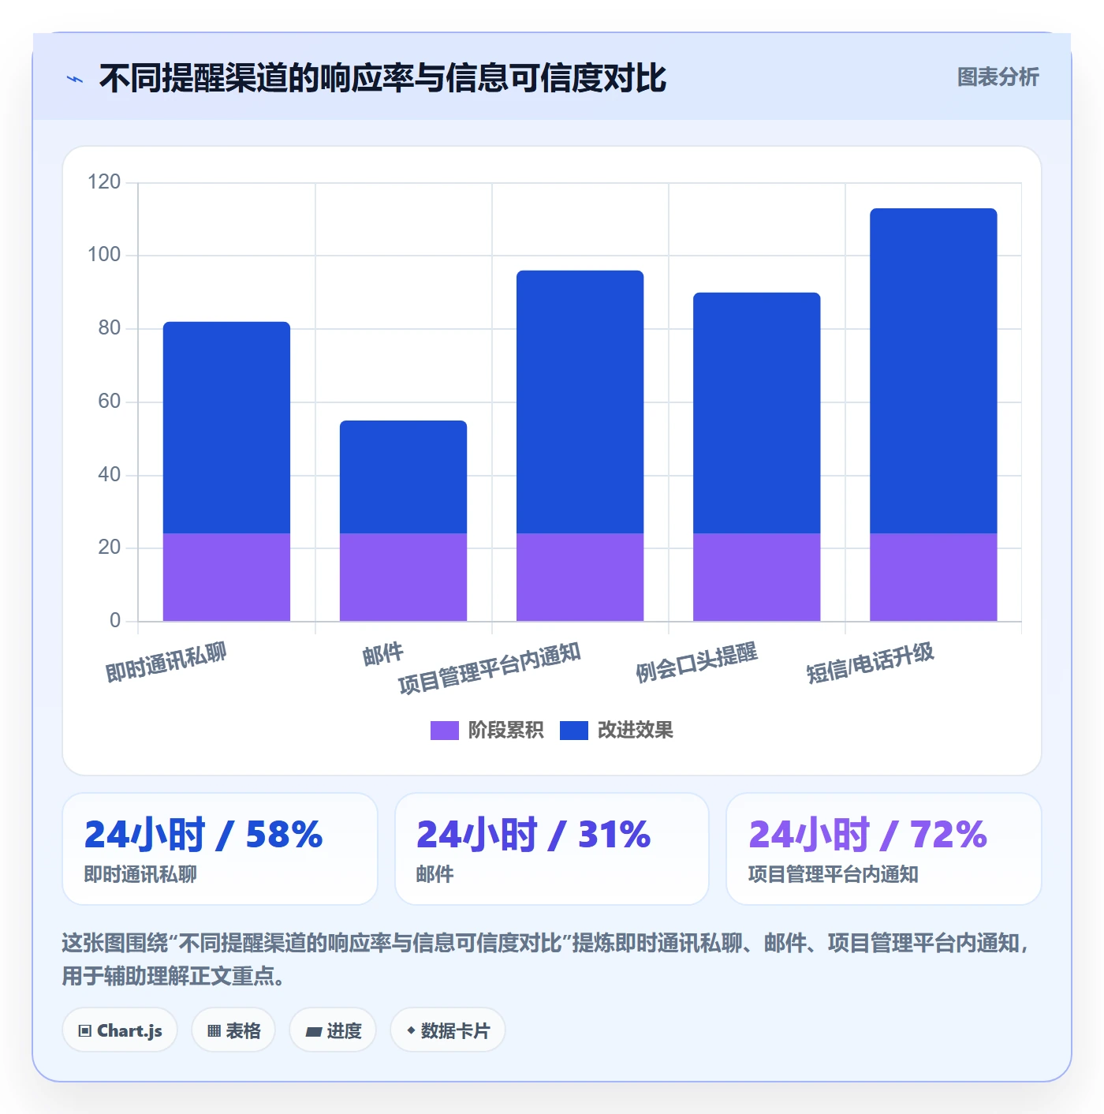Viewport: 1104px width, 1114px height.
Task: Click the blue bar segment for 短信/电话升级
Action: [933, 371]
